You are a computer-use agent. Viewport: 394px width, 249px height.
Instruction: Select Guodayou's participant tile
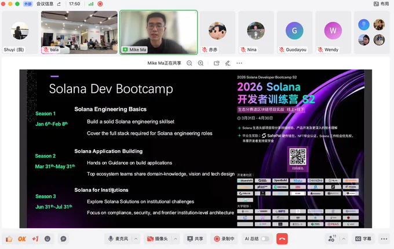click(294, 32)
